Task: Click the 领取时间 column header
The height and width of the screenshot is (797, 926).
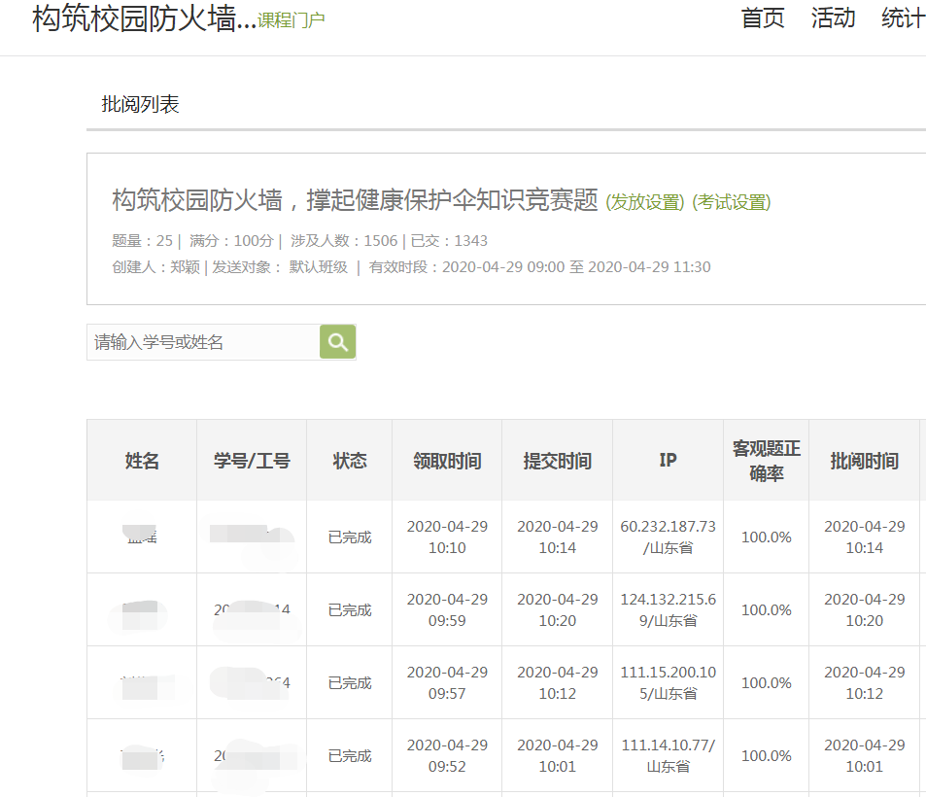Action: tap(447, 461)
